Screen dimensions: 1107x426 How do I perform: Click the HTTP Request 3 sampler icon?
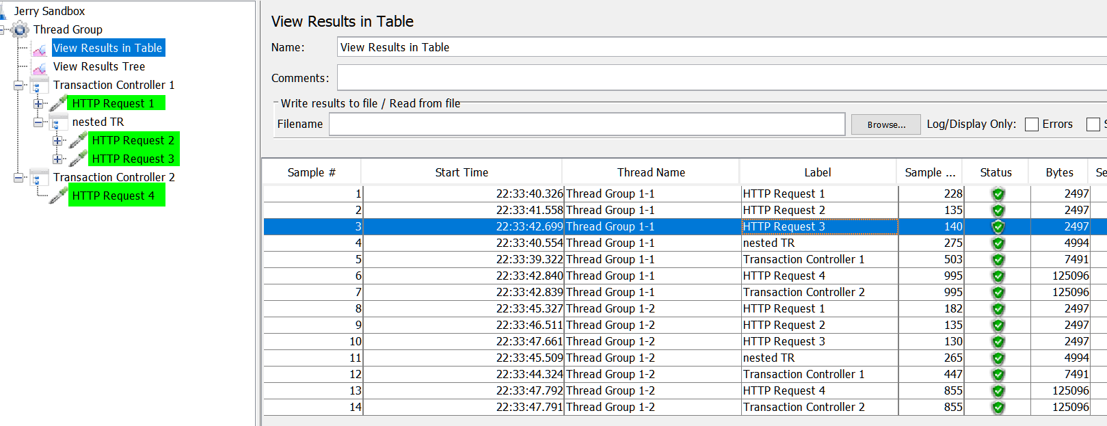78,159
